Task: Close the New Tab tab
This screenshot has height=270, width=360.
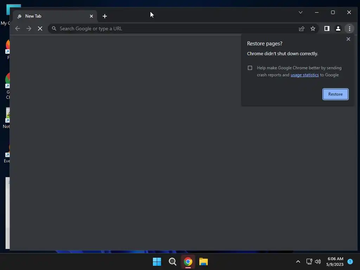Action: pos(91,16)
